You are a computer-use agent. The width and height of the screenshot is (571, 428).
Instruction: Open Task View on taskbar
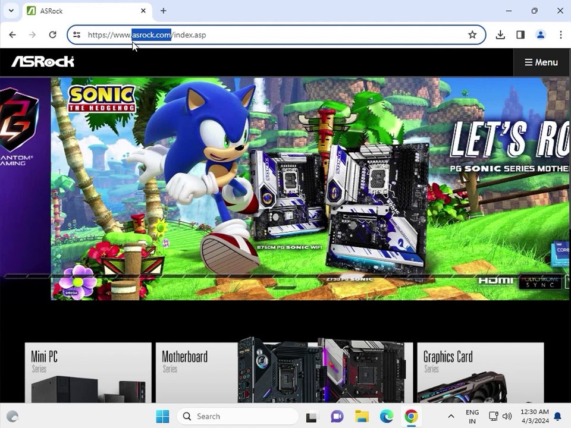(311, 416)
